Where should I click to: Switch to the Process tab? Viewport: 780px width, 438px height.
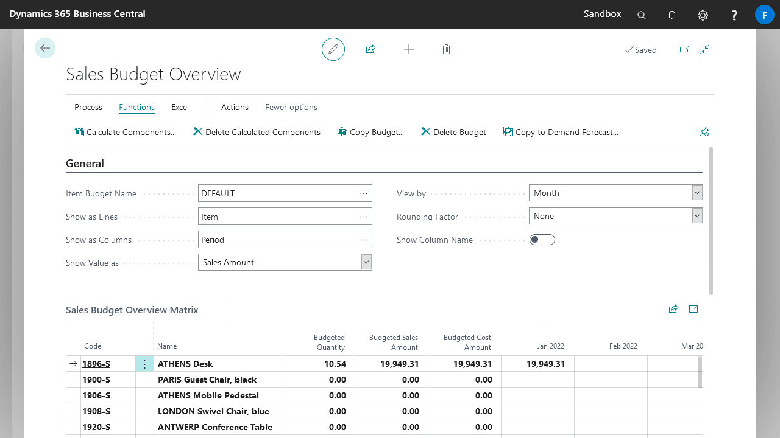pyautogui.click(x=88, y=107)
